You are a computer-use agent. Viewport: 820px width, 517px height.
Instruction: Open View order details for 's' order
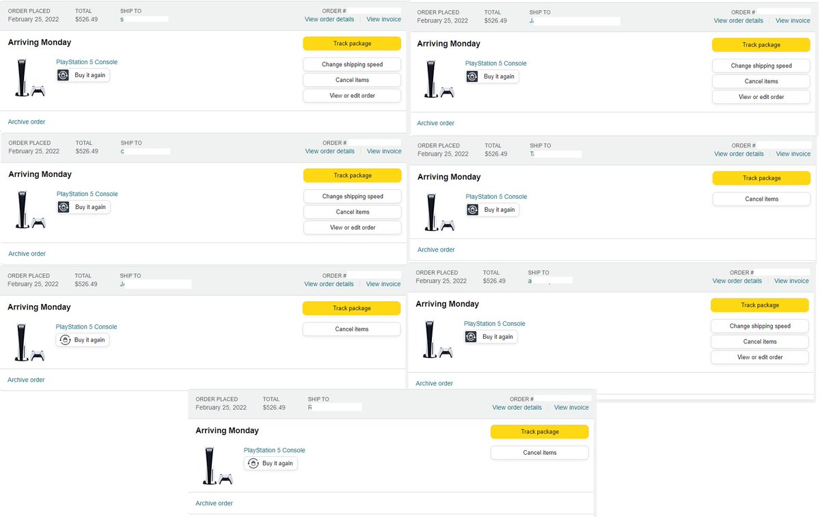(x=329, y=19)
